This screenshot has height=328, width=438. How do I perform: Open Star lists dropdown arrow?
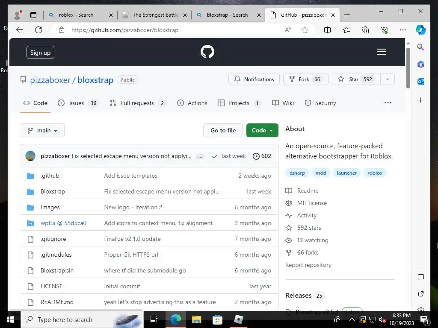[x=388, y=79]
